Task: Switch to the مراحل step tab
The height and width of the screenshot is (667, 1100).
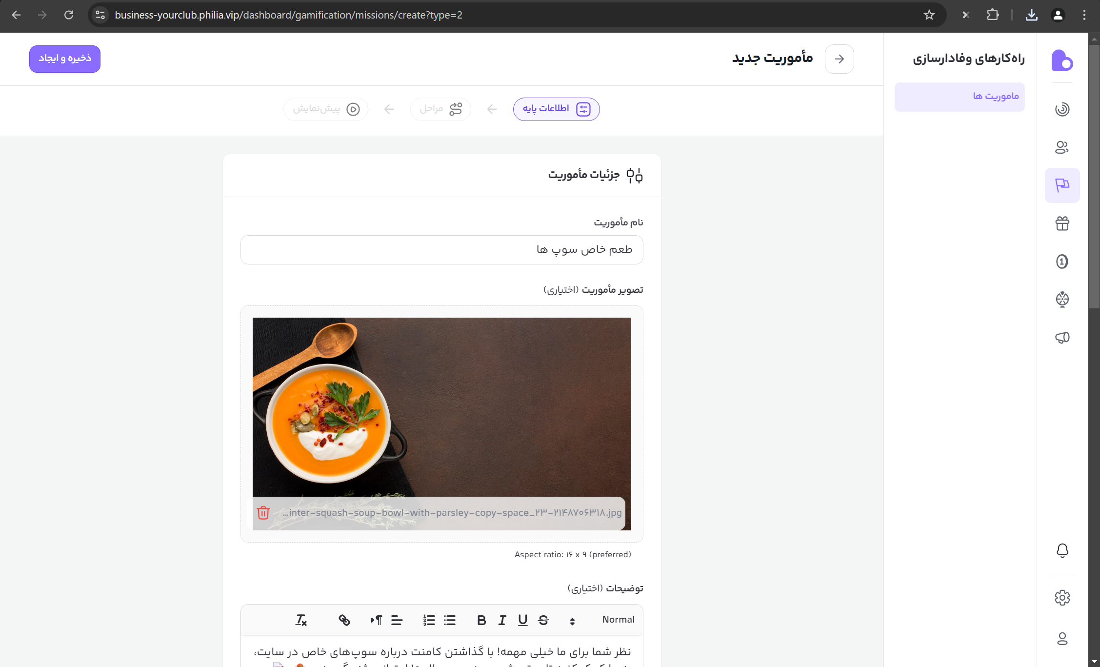Action: pos(440,109)
